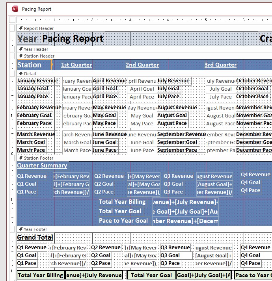Select the June Pace text box
The image size is (272, 281).
click(x=142, y=151)
